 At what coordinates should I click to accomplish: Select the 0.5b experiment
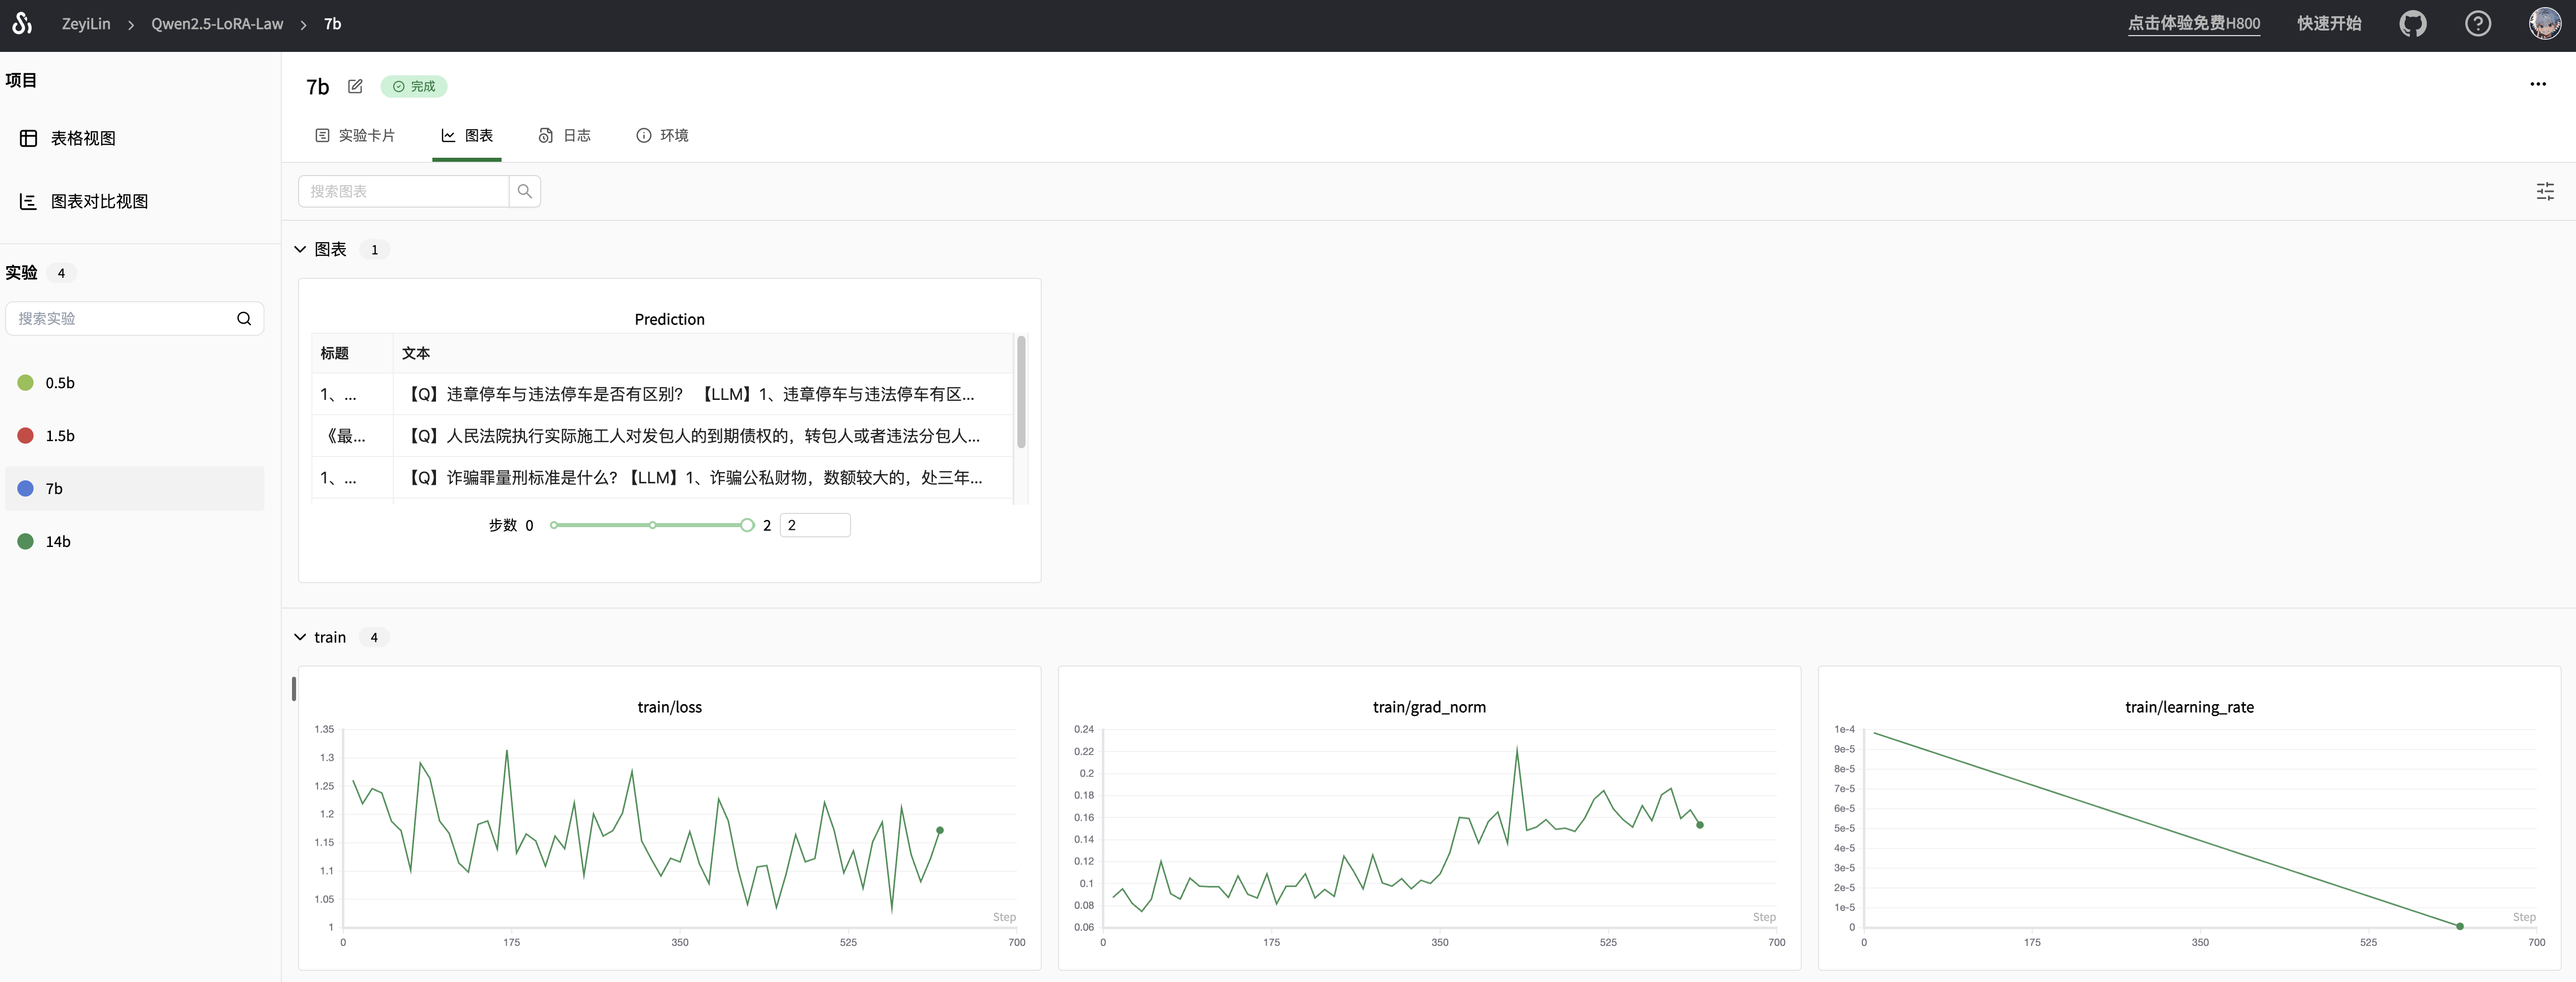tap(60, 383)
